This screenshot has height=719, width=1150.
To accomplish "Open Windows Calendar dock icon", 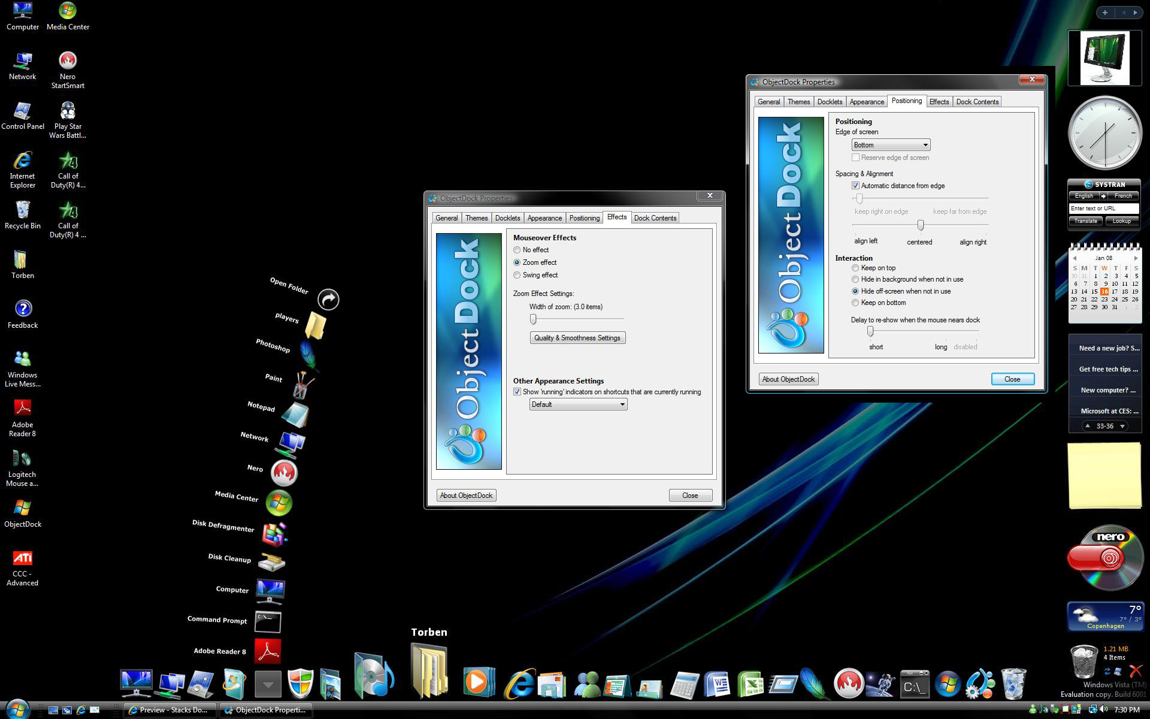I will click(617, 685).
